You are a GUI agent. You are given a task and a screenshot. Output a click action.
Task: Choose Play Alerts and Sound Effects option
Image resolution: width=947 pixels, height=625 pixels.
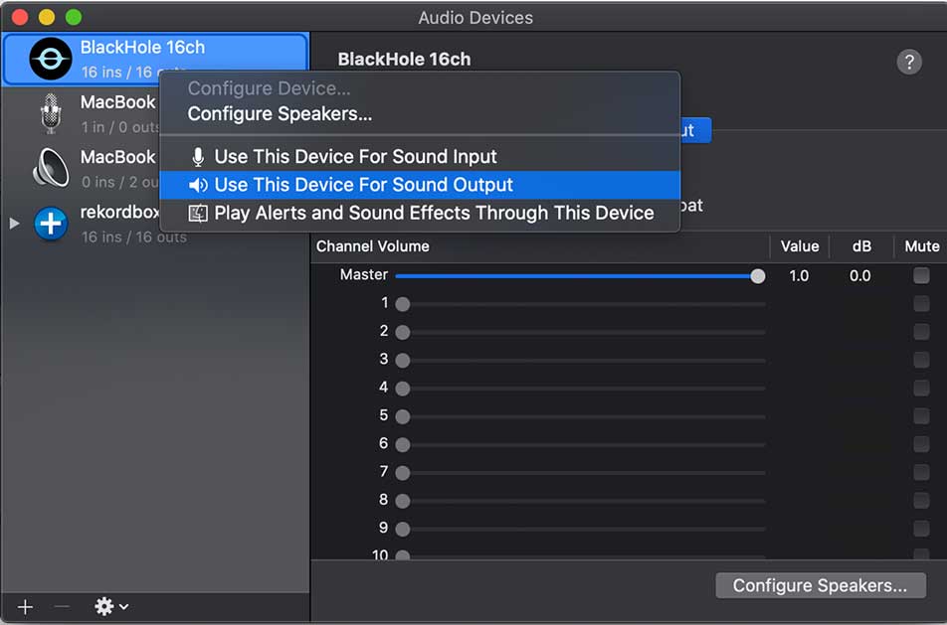pyautogui.click(x=434, y=213)
